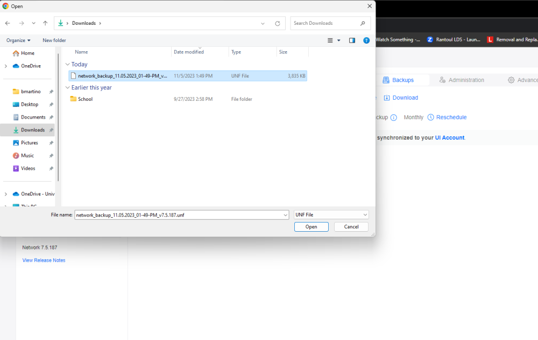Expand the OneDrive - Univ tree node
The image size is (538, 340).
(x=5, y=194)
